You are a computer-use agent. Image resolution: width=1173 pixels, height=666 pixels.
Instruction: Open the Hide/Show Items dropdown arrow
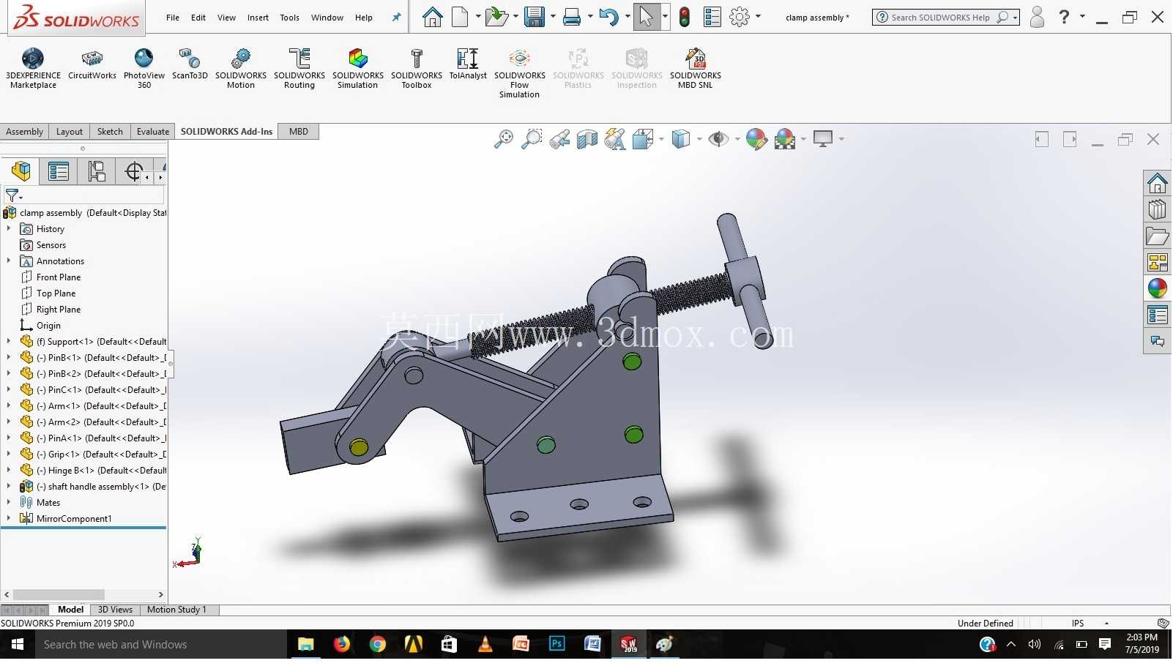tap(737, 139)
